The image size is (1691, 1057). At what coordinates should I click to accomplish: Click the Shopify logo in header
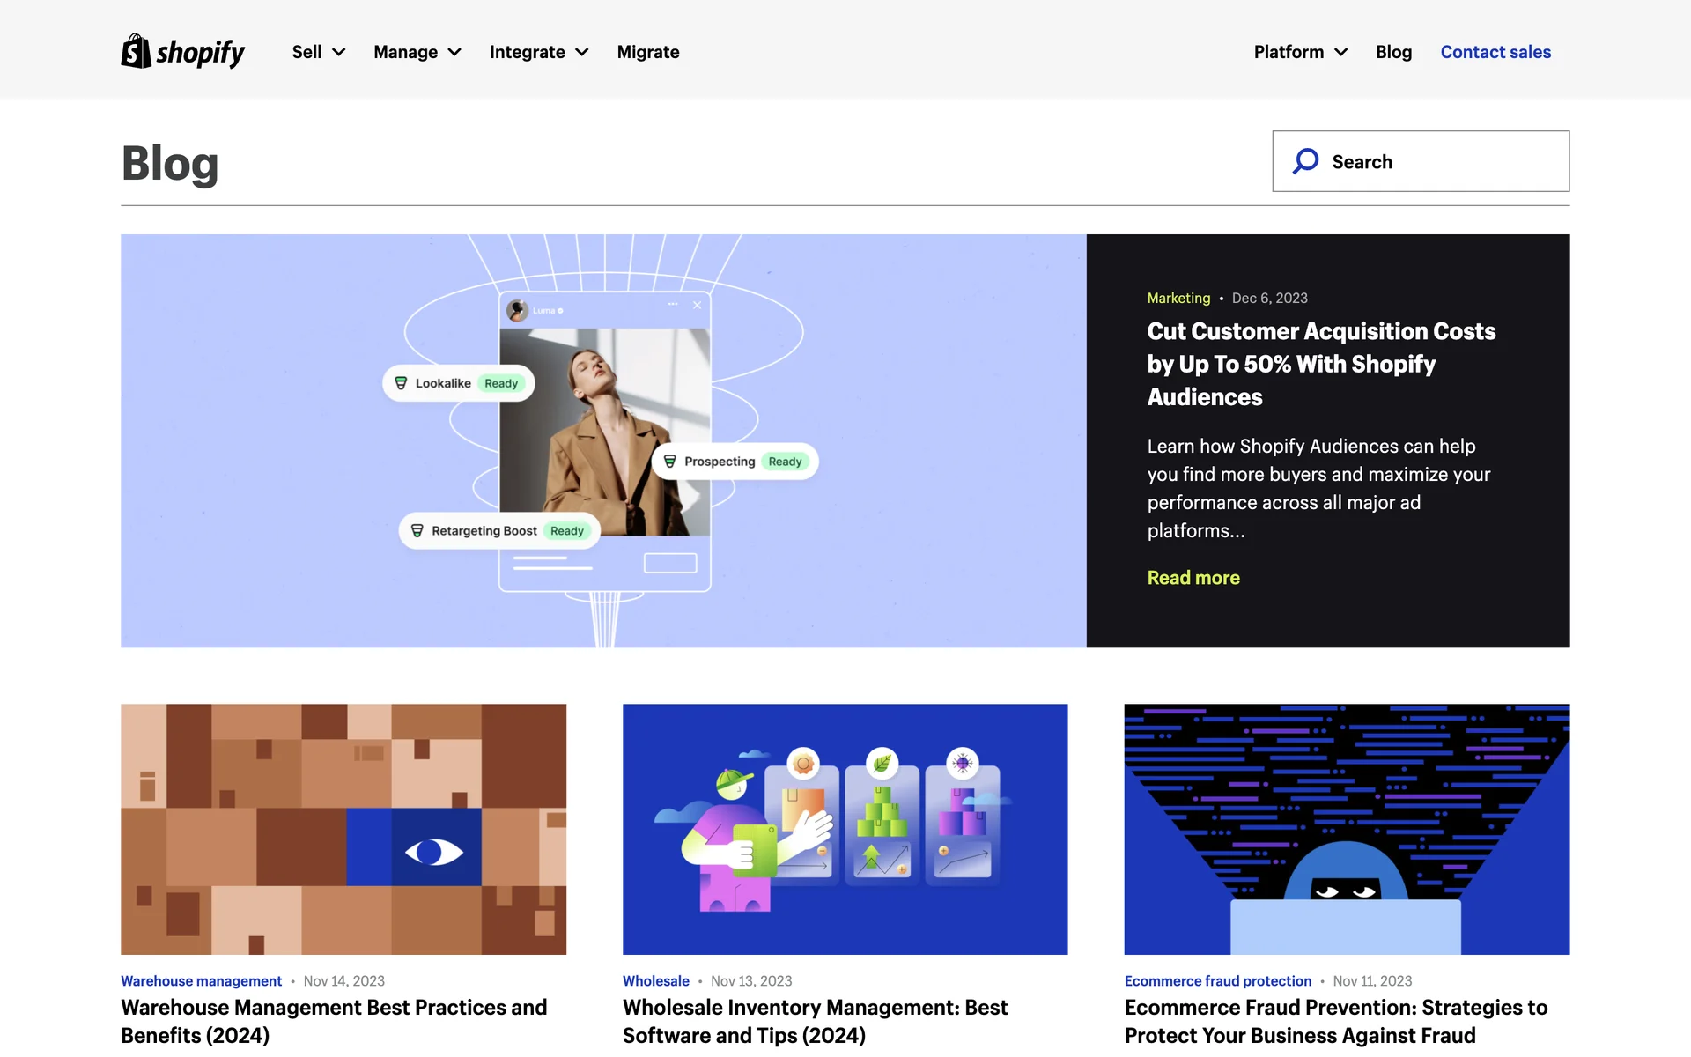click(182, 52)
